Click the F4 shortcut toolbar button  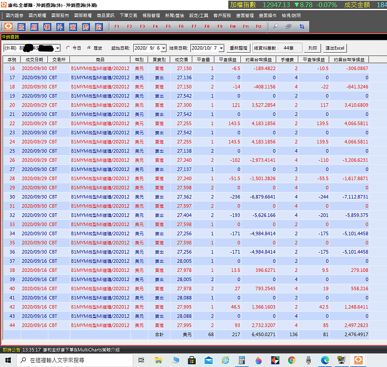tap(155, 26)
